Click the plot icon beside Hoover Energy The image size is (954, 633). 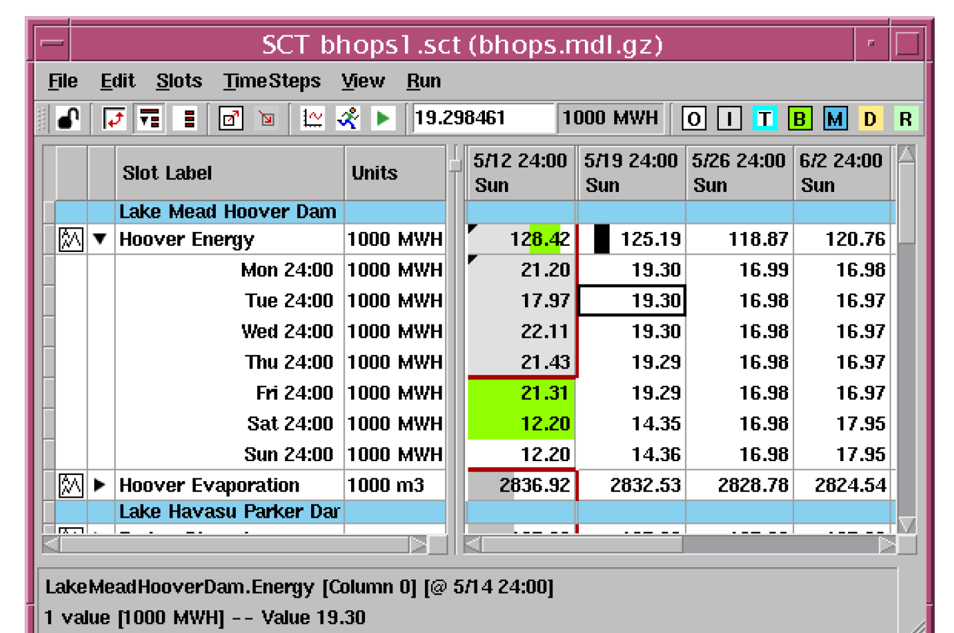[x=71, y=239]
